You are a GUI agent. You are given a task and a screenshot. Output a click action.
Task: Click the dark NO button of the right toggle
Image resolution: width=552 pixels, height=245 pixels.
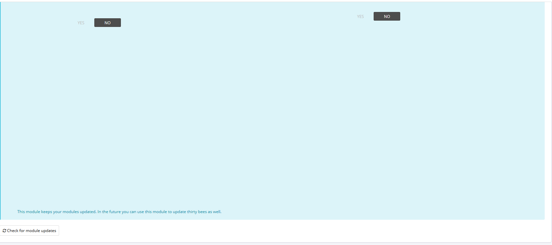click(387, 17)
